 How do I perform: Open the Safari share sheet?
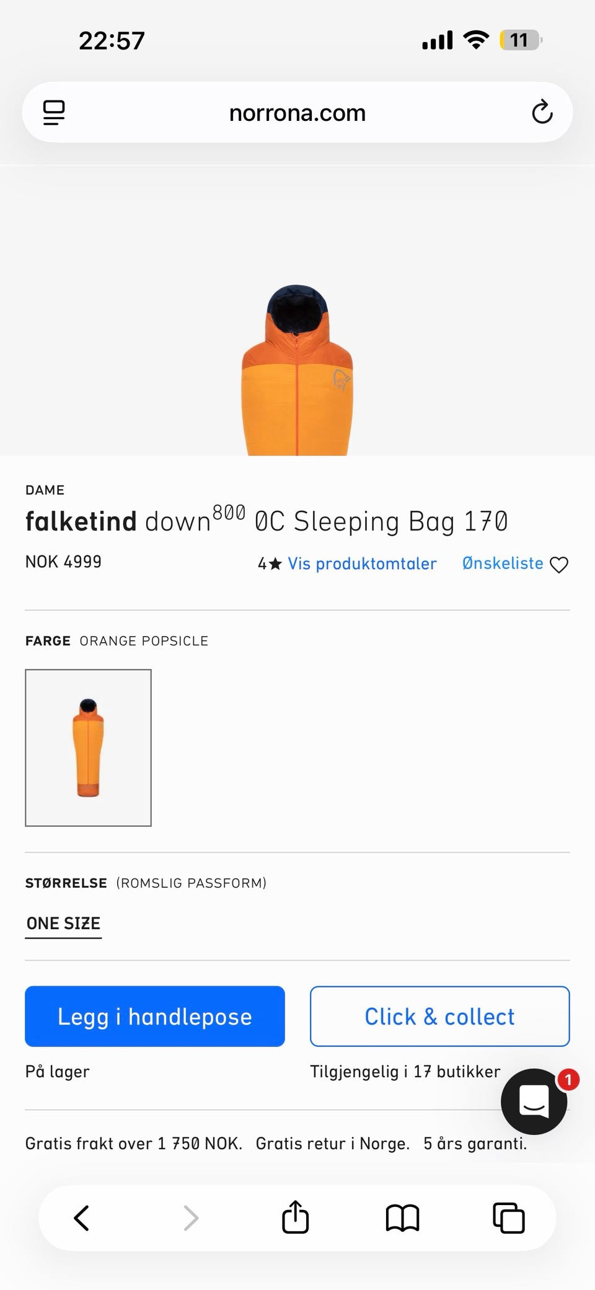(296, 1217)
